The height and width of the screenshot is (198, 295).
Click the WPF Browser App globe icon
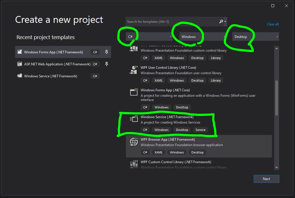tap(133, 141)
